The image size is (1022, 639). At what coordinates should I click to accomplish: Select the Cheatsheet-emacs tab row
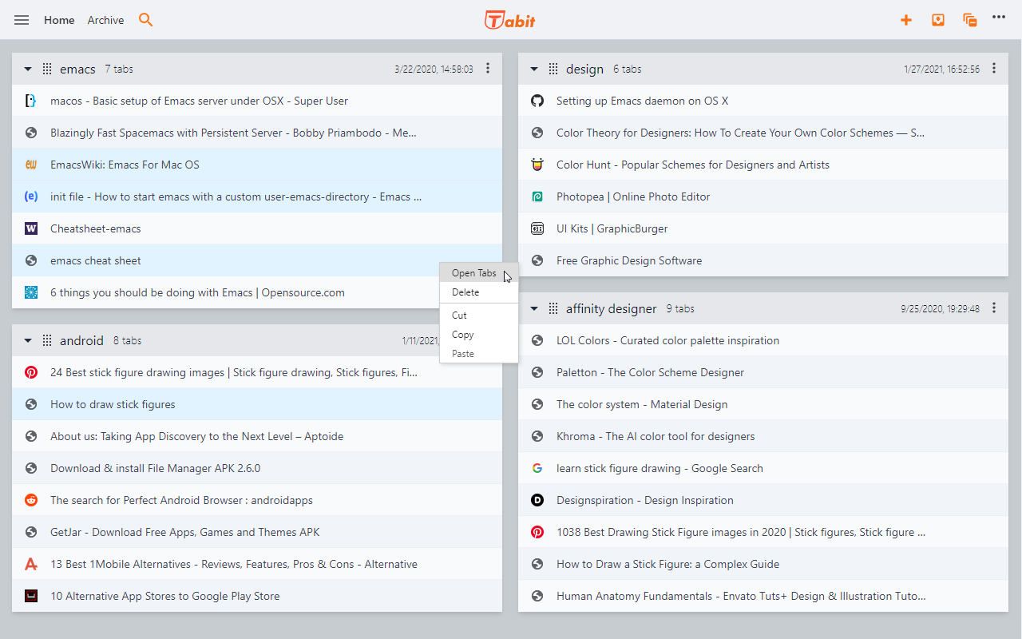point(96,228)
